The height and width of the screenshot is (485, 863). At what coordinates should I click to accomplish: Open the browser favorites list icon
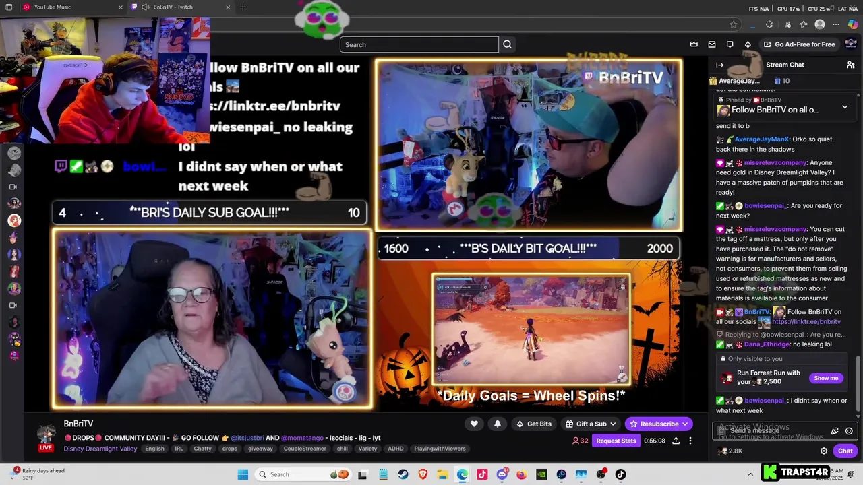(x=804, y=24)
